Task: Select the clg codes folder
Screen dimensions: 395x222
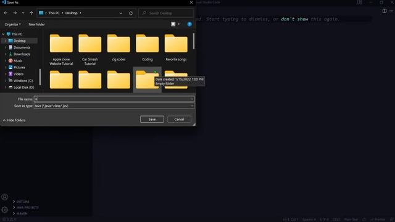Action: (x=118, y=48)
